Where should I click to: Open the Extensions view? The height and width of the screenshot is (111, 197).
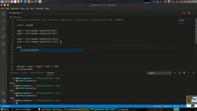[3, 44]
